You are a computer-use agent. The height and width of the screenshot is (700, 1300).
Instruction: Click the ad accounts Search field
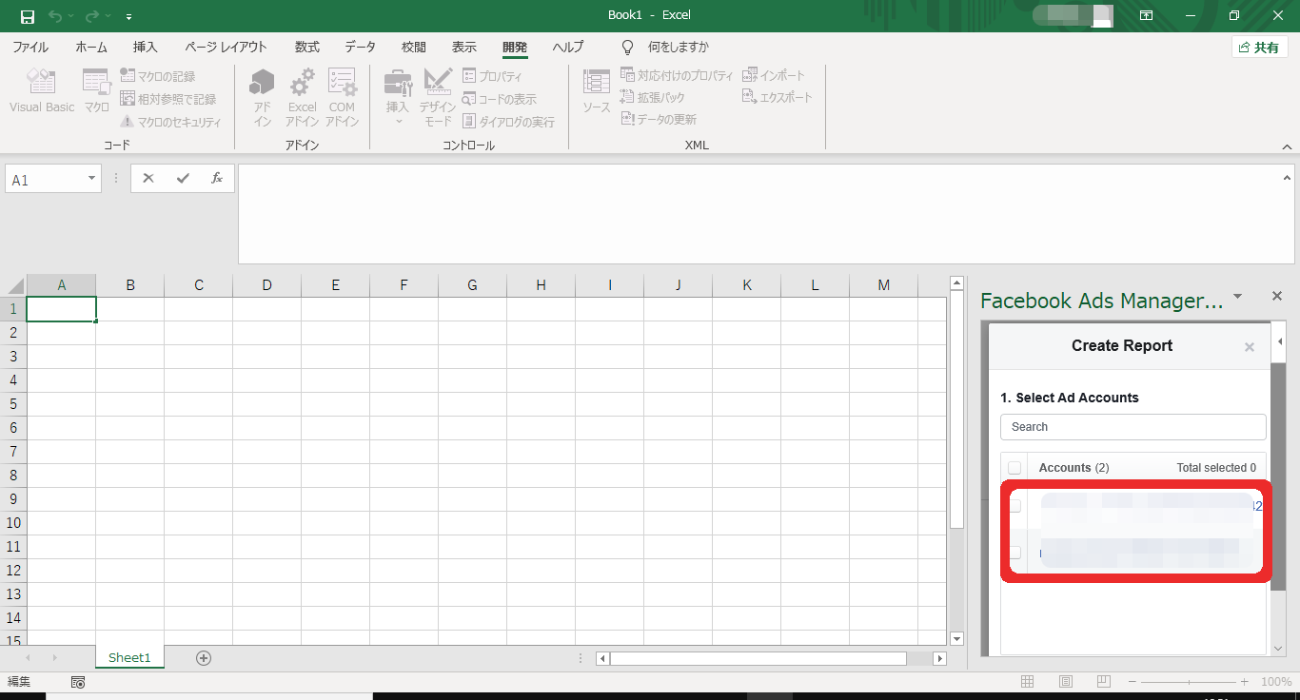pos(1133,427)
